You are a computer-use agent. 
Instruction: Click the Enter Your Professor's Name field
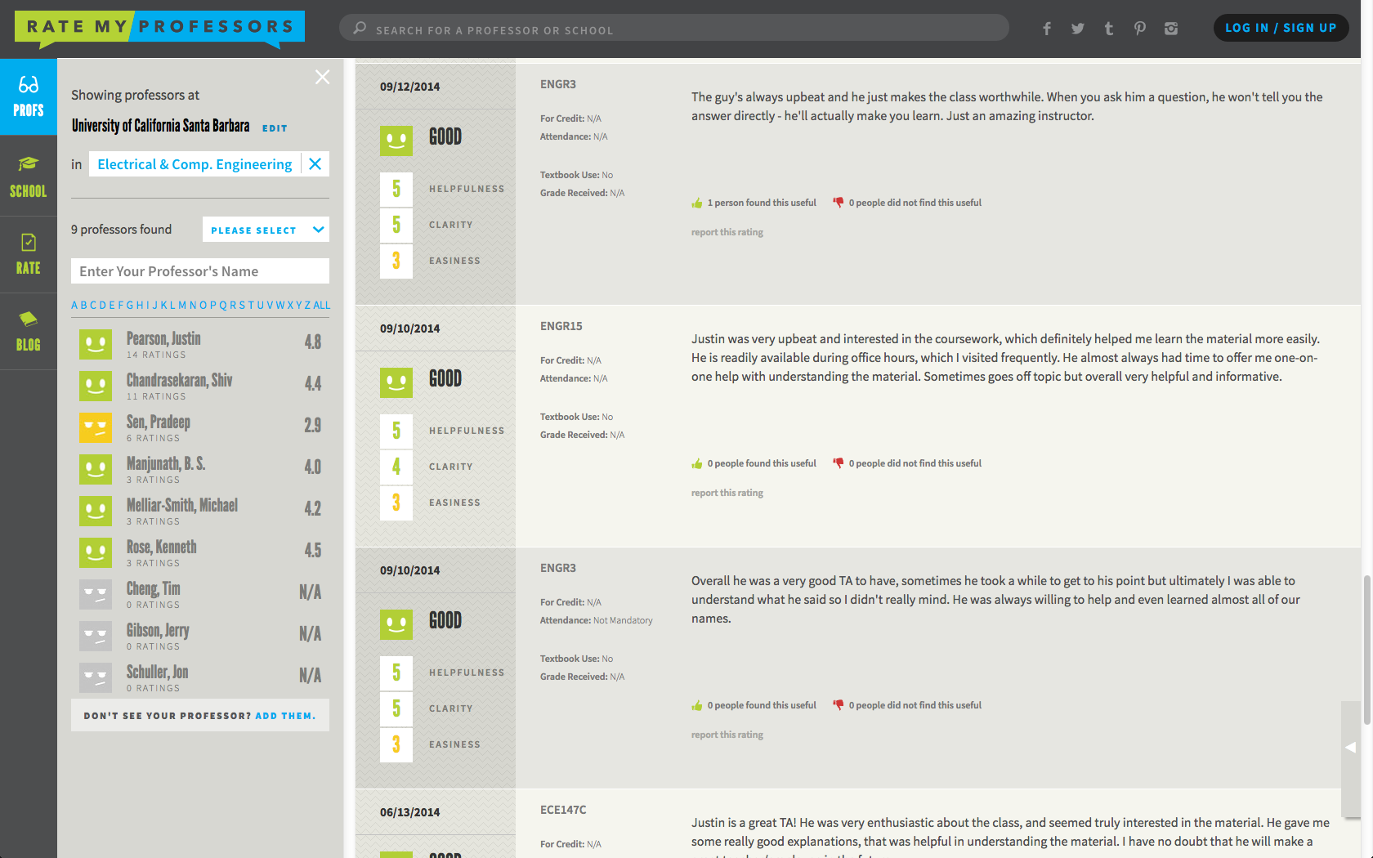(200, 271)
